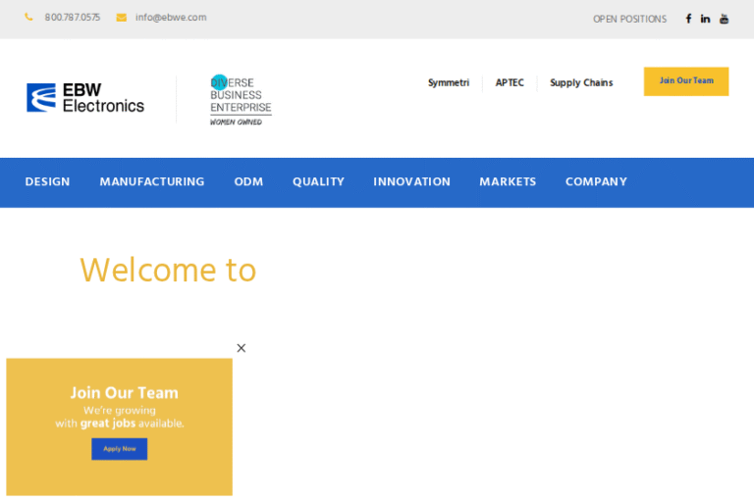Viewport: 754px width, 502px height.
Task: Open the Facebook social icon
Action: click(688, 19)
